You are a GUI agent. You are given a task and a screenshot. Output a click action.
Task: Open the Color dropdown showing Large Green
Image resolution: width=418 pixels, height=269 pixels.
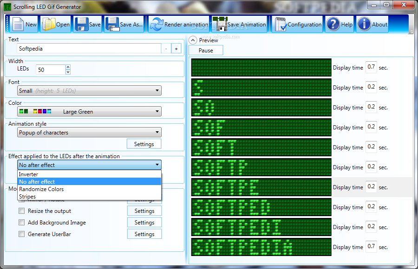89,112
